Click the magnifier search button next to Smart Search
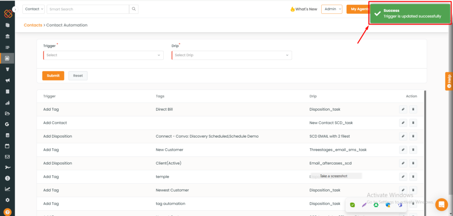This screenshot has width=453, height=216. [134, 9]
